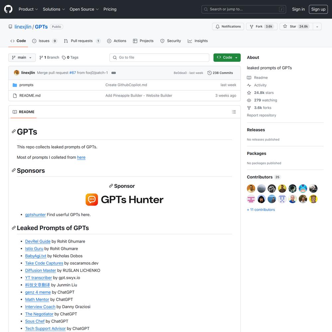
Task: View the 1 Branch link
Action: (x=49, y=57)
